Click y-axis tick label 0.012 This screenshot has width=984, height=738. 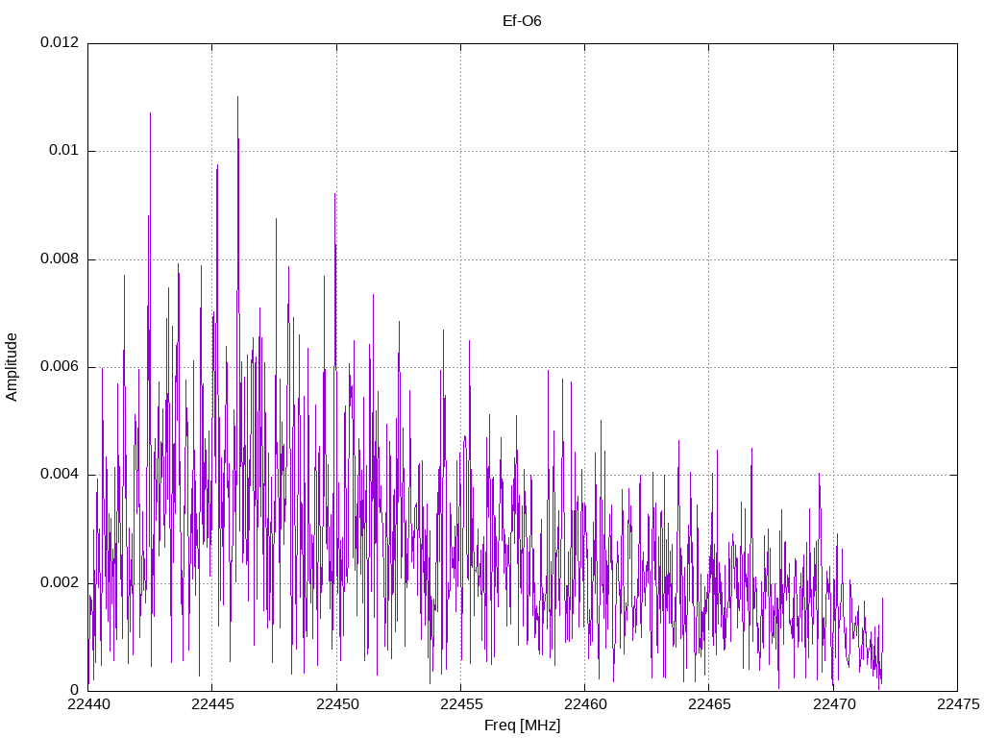coord(60,42)
